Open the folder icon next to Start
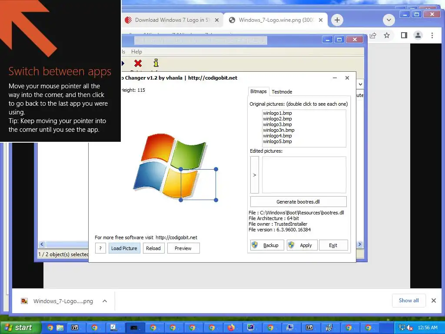This screenshot has height=334, width=445. pos(60,327)
